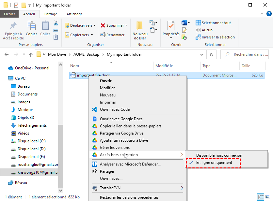Switch to details view icon in status bar
The image size is (273, 201).
pyautogui.click(x=261, y=197)
